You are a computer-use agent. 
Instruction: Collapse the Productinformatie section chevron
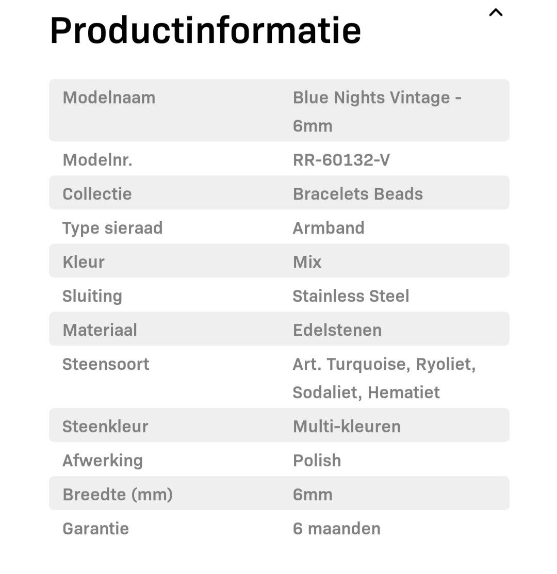(x=495, y=13)
